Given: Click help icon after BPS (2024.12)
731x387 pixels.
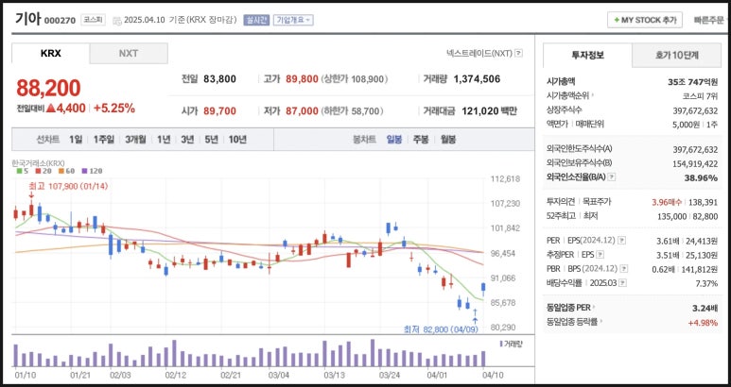Looking at the screenshot, I should click(x=624, y=269).
